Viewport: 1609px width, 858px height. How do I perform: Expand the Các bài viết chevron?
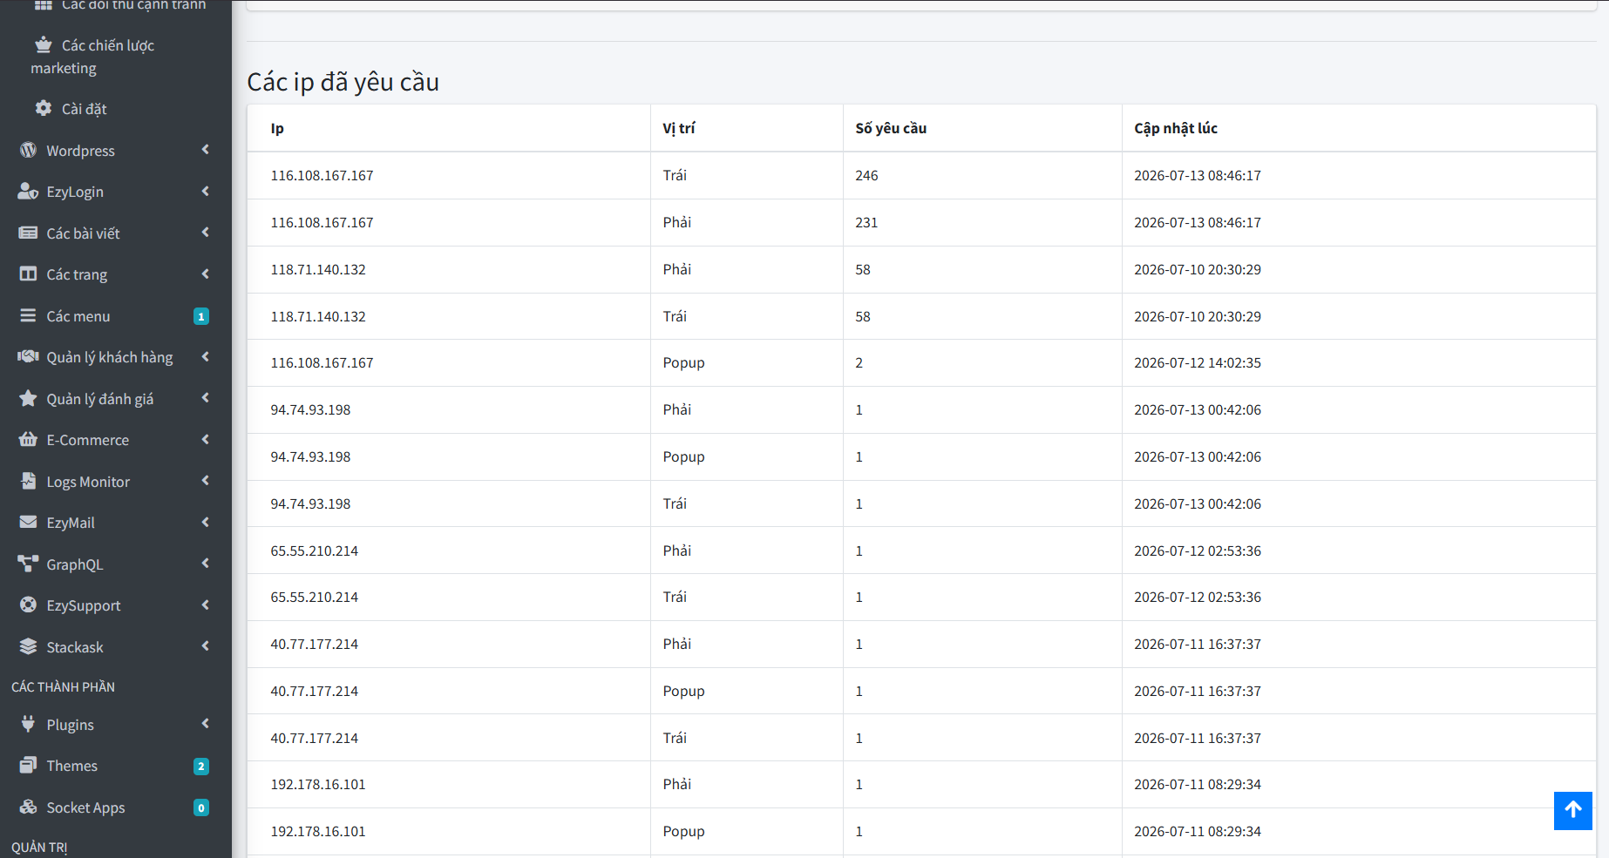click(x=206, y=233)
